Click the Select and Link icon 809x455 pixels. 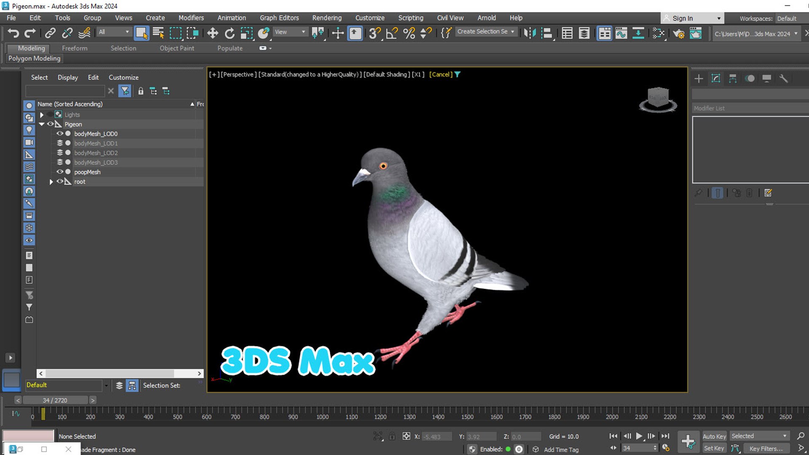tap(50, 33)
